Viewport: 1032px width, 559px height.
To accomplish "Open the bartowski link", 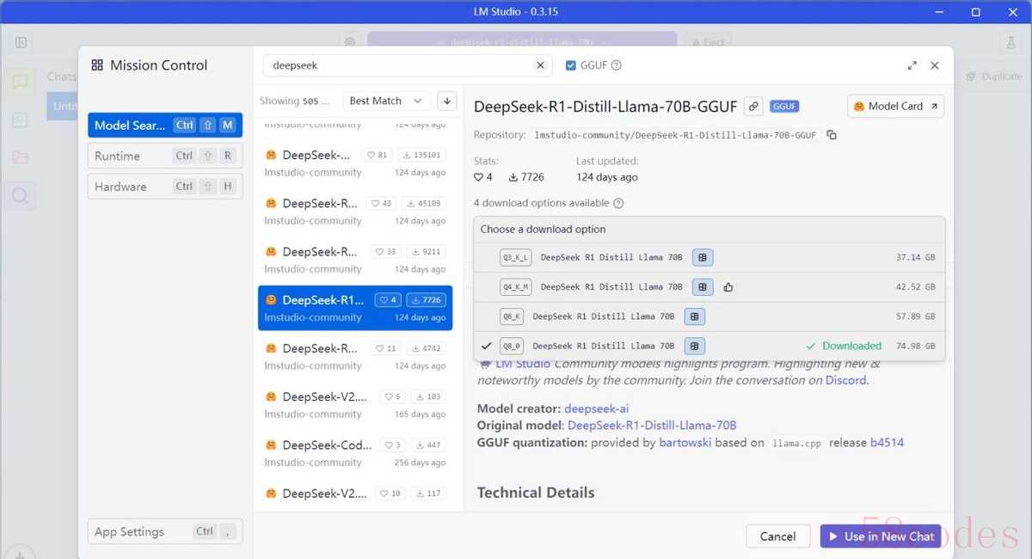I will tap(685, 443).
